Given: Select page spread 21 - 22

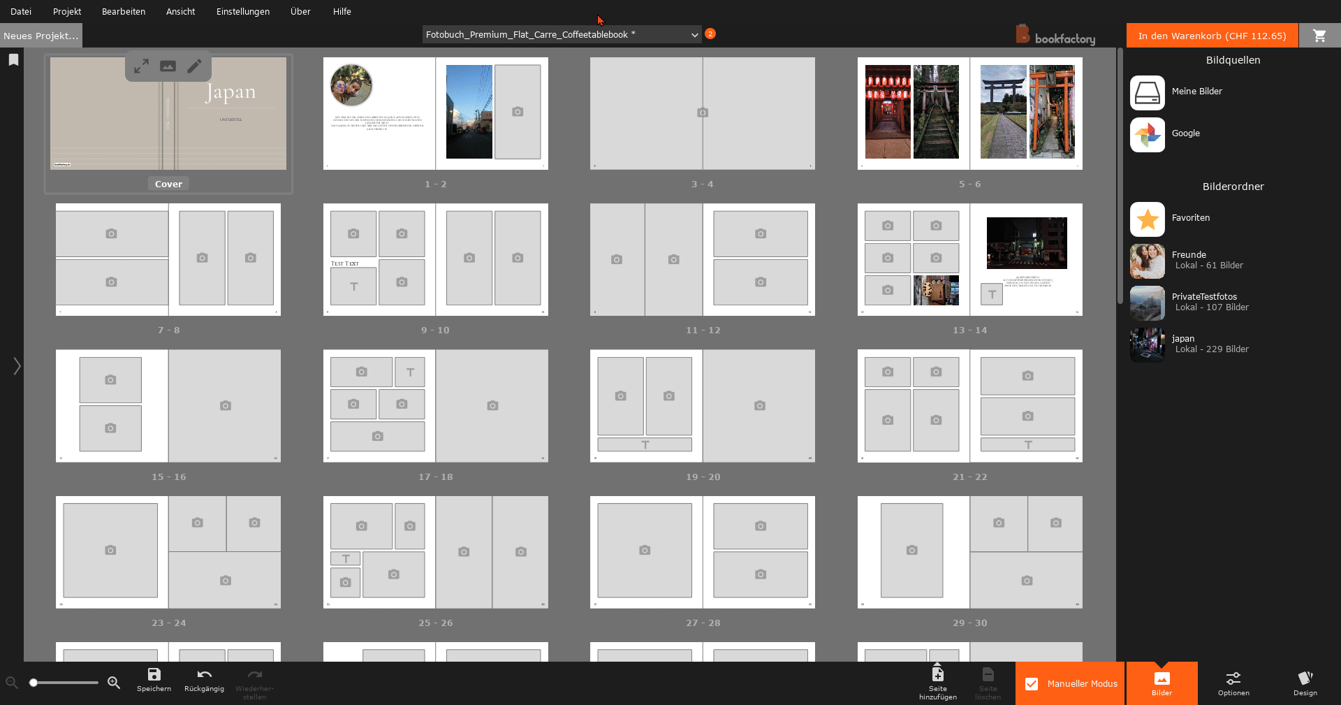Looking at the screenshot, I should [x=970, y=406].
